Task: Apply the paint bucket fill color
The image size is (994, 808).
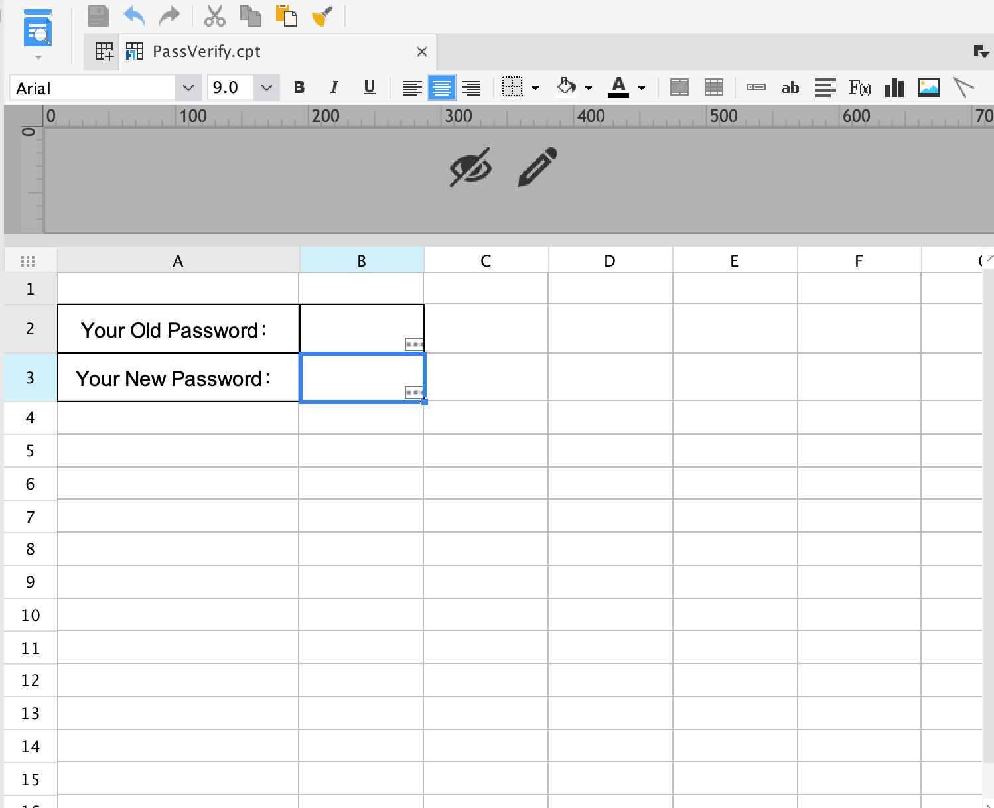Action: pos(566,86)
